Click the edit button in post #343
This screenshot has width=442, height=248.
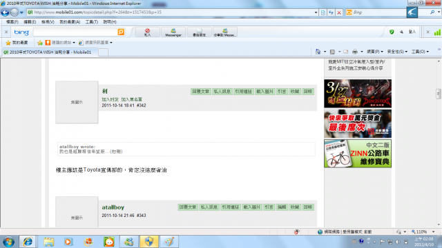(282, 207)
